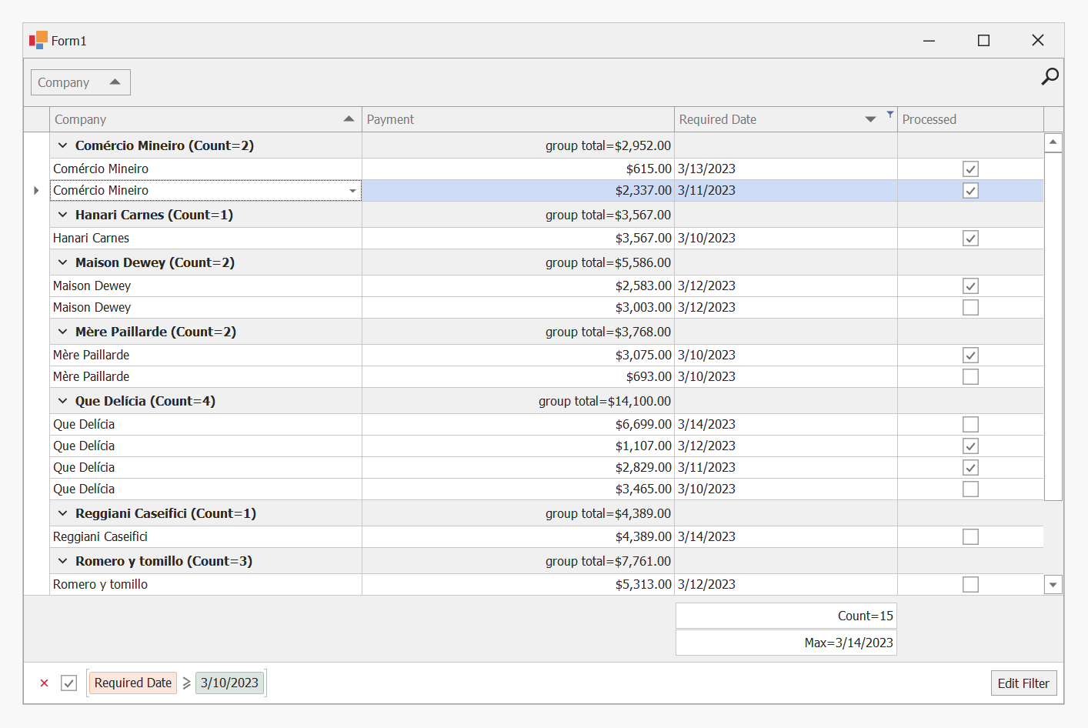Check Processed for Mère Paillarde $693.00
The height and width of the screenshot is (728, 1088).
click(970, 376)
